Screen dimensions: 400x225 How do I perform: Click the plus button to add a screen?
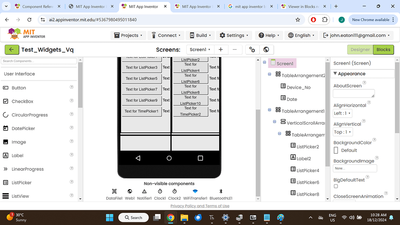pyautogui.click(x=221, y=50)
